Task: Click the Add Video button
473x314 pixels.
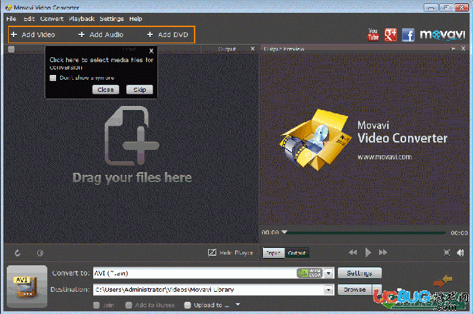Action: tap(32, 34)
